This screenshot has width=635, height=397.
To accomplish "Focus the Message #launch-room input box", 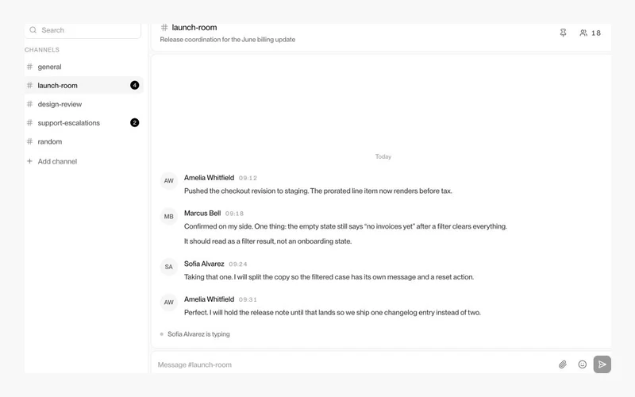I will tap(352, 364).
